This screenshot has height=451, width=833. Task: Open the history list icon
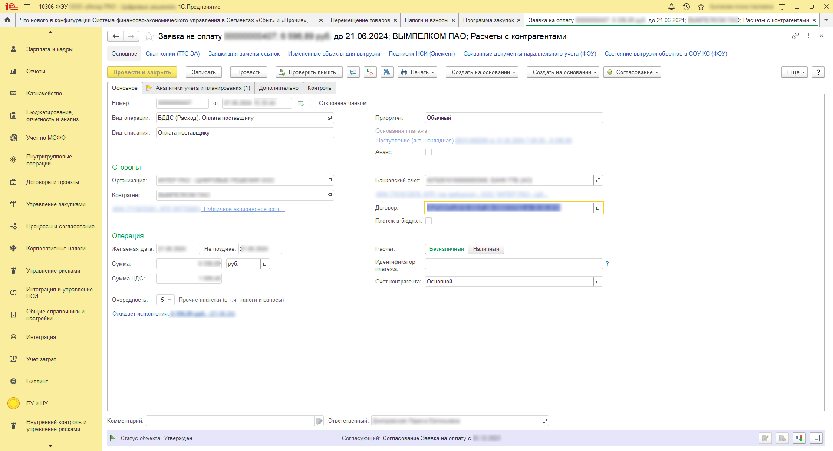pyautogui.click(x=686, y=7)
